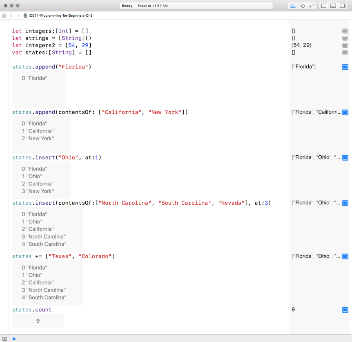This screenshot has width=352, height=342.
Task: Open the Assistant editor
Action: (x=302, y=6)
